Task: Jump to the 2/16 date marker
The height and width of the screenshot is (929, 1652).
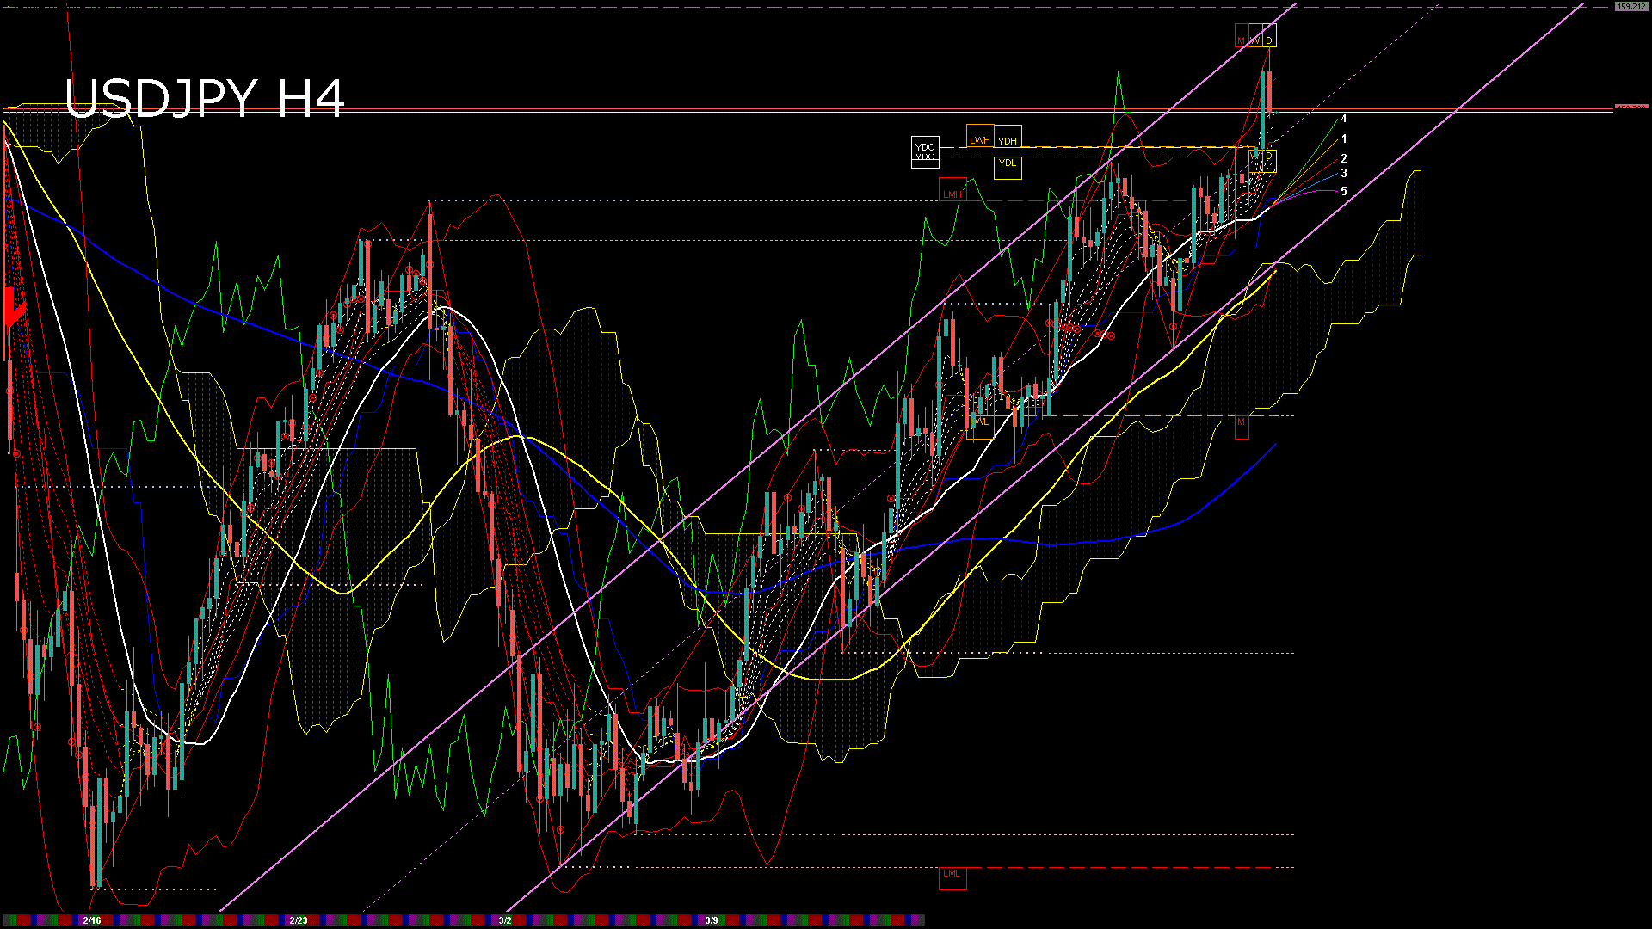Action: (92, 920)
